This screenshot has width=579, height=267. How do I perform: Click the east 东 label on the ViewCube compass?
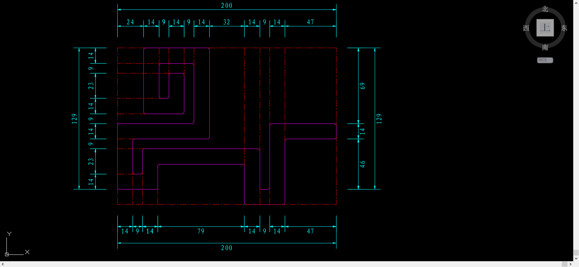tap(564, 28)
